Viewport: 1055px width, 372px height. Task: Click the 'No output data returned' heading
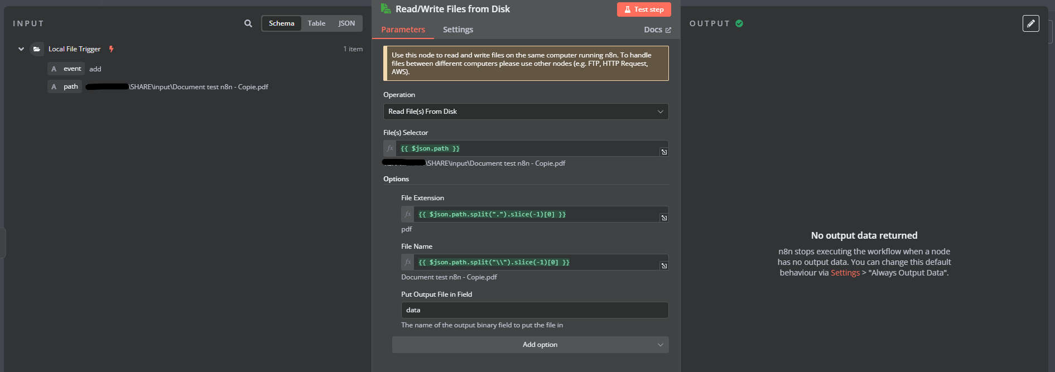pyautogui.click(x=864, y=235)
